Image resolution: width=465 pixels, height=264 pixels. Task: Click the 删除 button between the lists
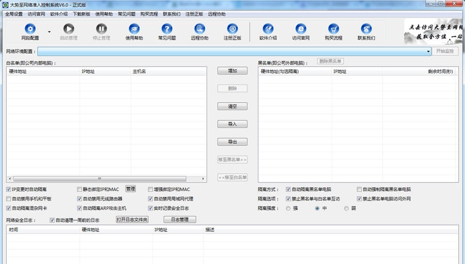[233, 89]
